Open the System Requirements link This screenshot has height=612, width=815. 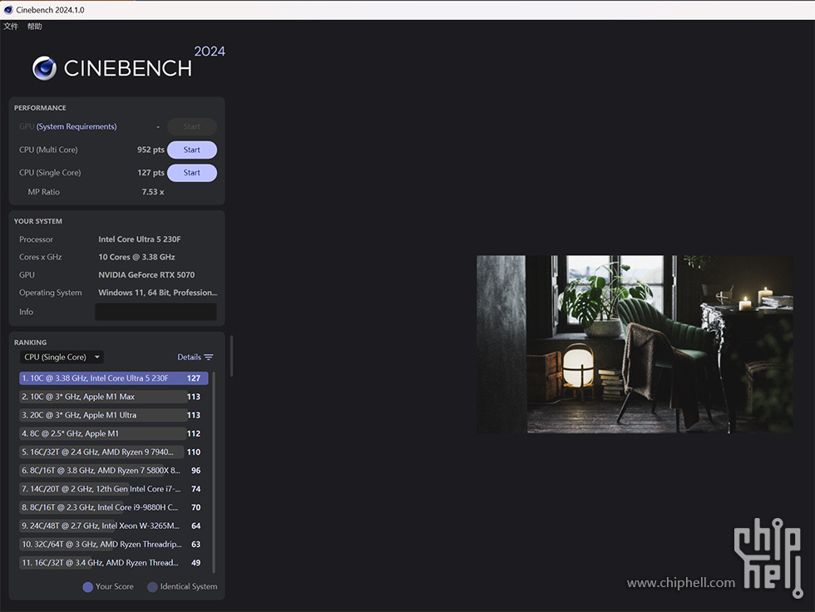(x=77, y=126)
